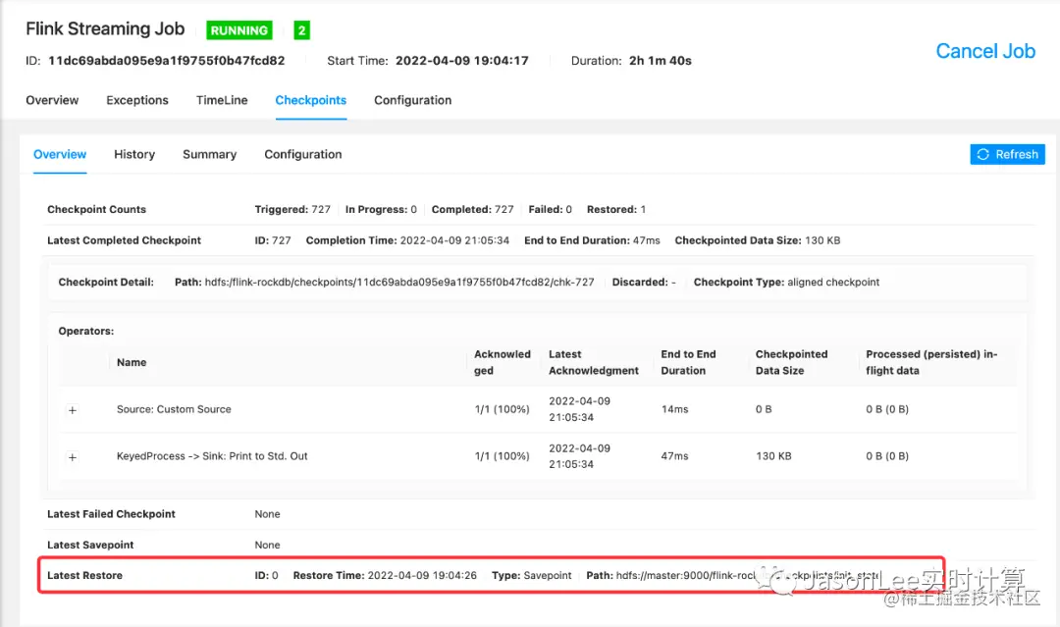
Task: Click the 0 B data size cell for Custom Source
Action: (764, 409)
